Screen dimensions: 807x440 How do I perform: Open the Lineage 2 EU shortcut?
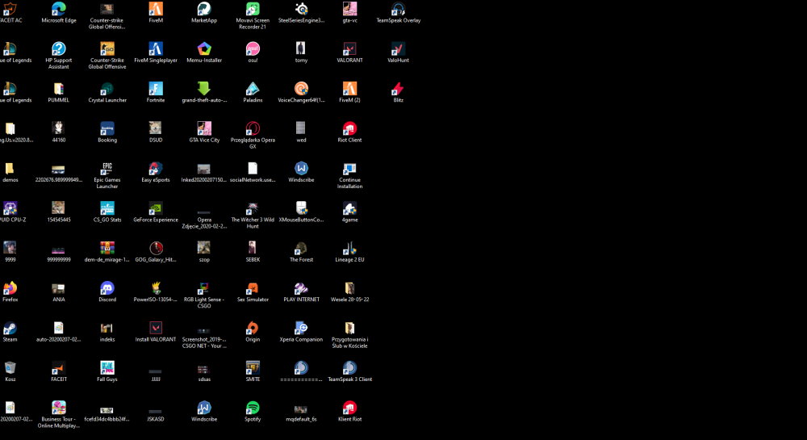coord(349,248)
